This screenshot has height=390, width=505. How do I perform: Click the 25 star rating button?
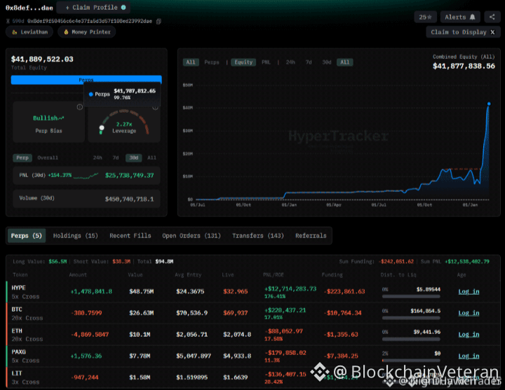[425, 17]
